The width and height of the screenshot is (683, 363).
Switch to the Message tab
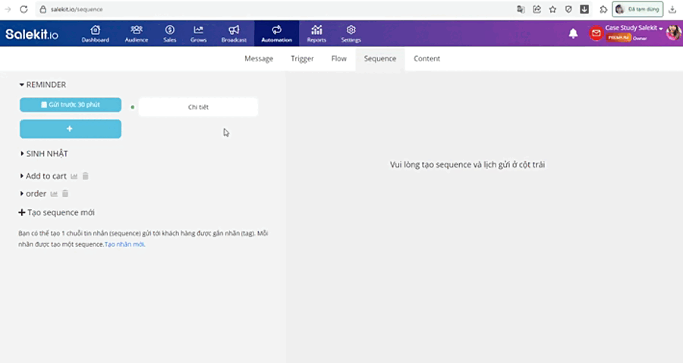click(x=259, y=58)
